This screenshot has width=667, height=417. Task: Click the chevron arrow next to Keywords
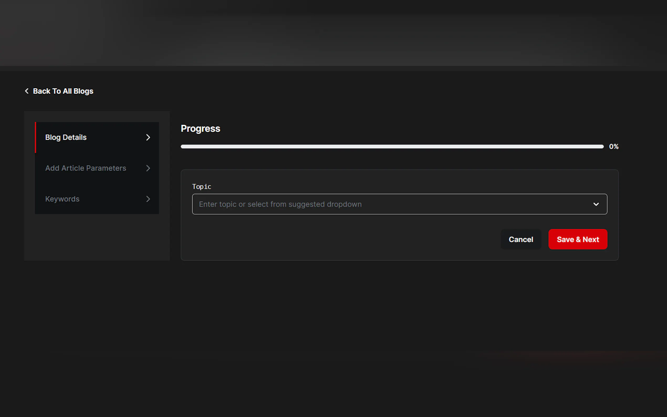pos(148,199)
